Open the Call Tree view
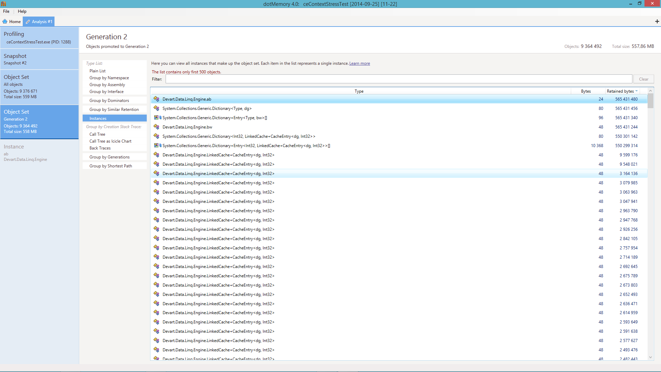The image size is (661, 372). pyautogui.click(x=97, y=134)
